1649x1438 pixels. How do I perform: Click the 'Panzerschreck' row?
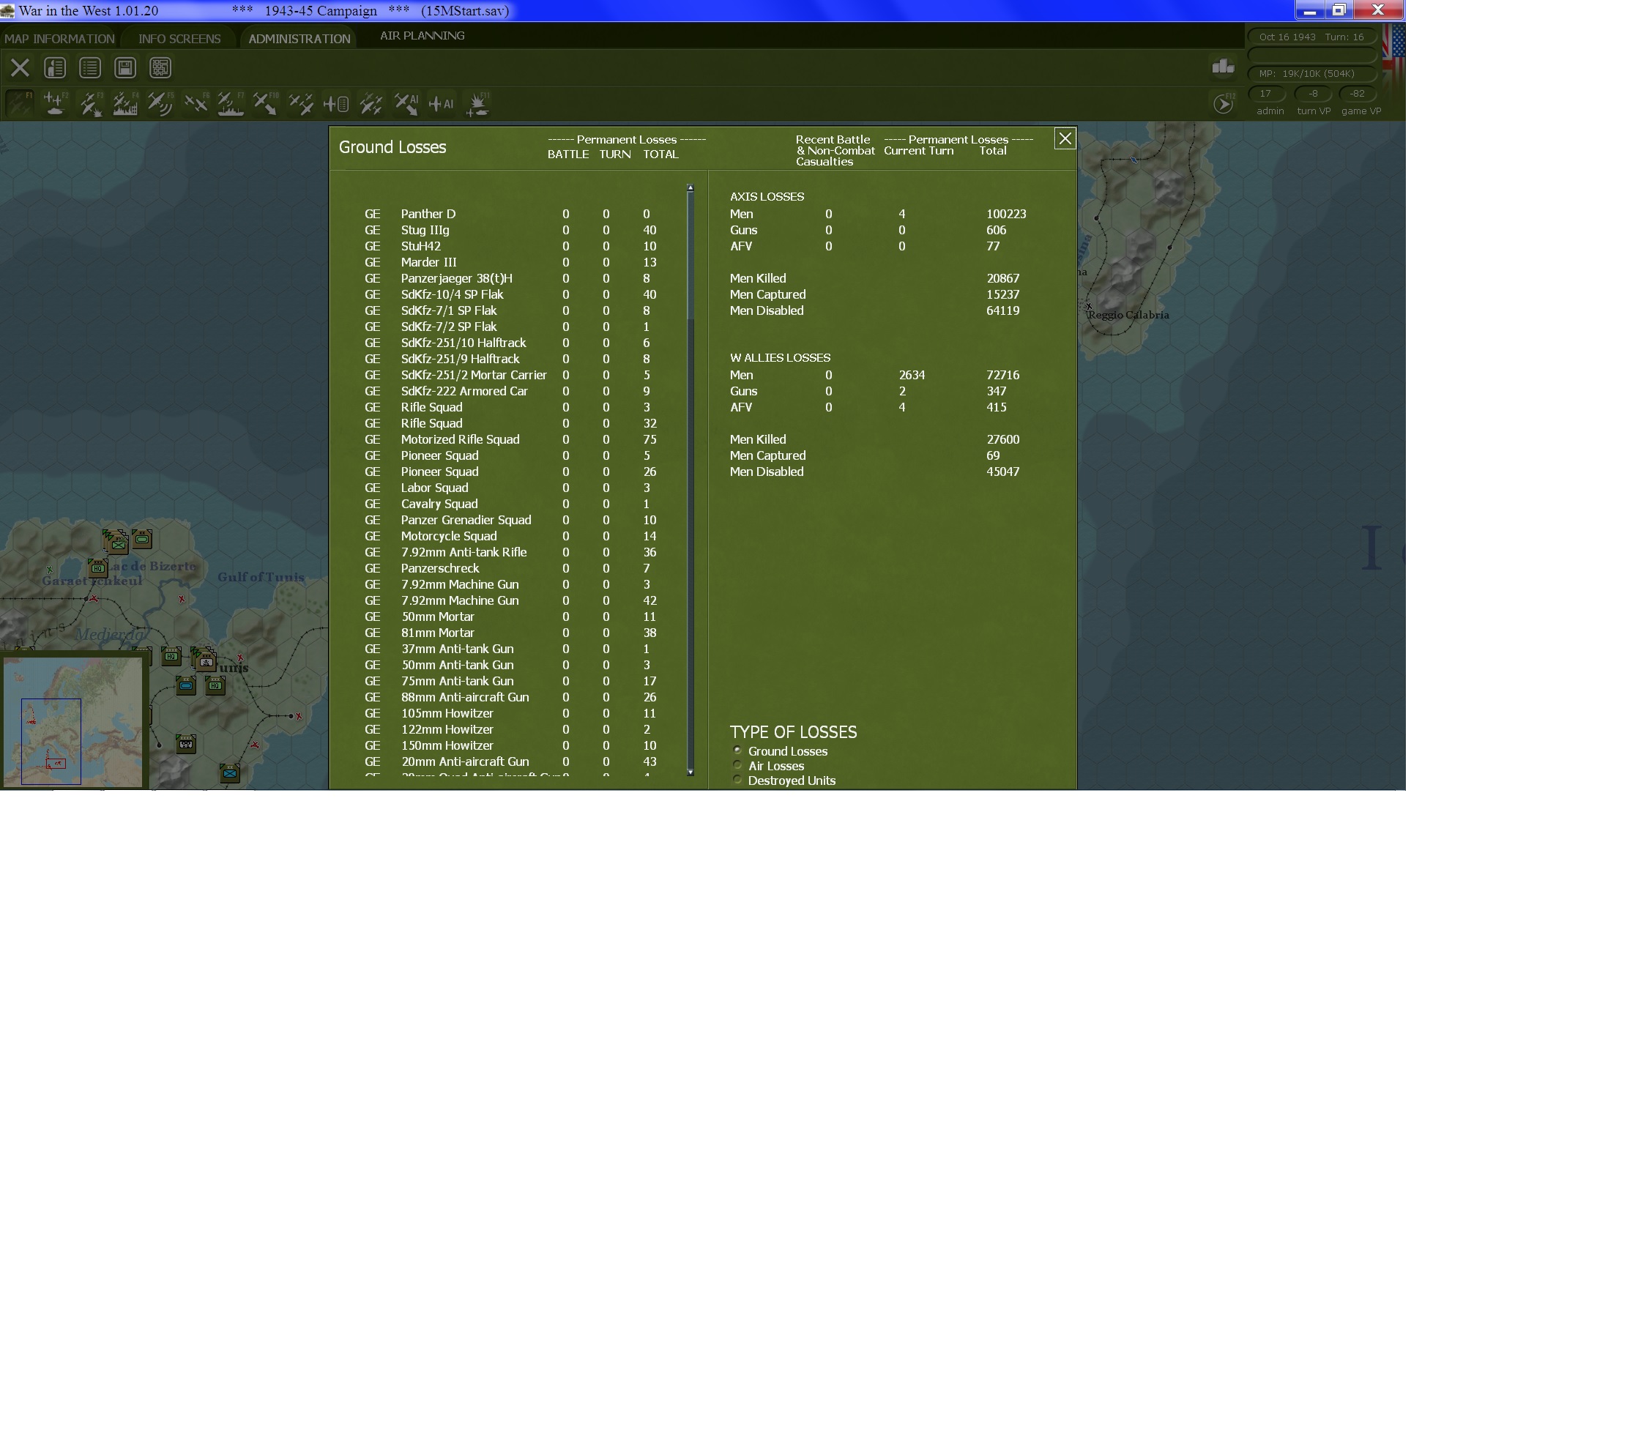pyautogui.click(x=510, y=568)
